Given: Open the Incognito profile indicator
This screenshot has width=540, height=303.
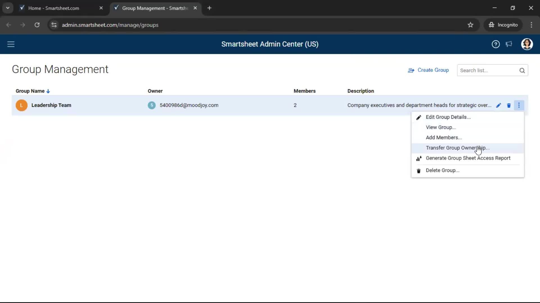Looking at the screenshot, I should coord(503,25).
